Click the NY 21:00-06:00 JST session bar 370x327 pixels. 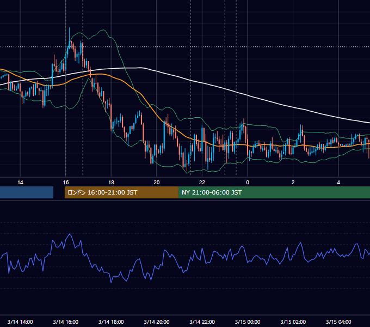[x=274, y=192]
